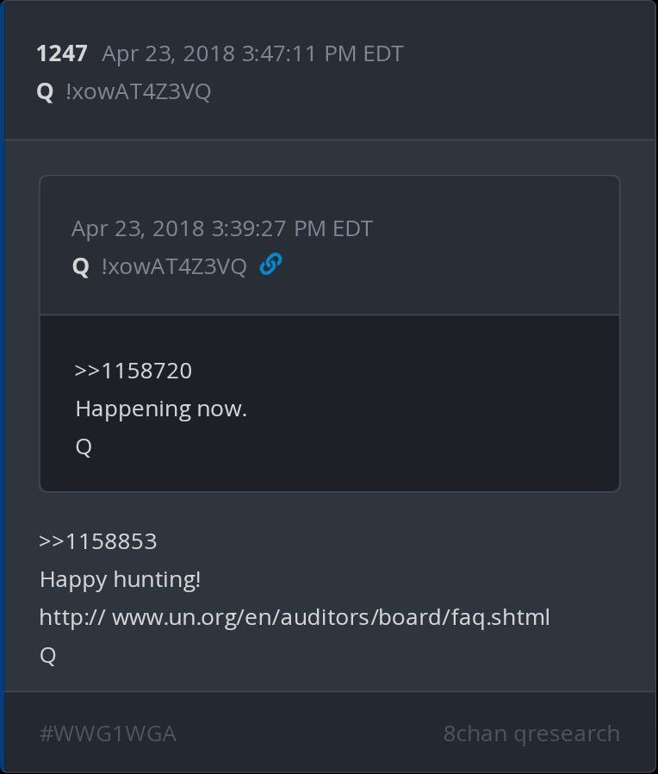Click the 'Happy hunting!' line

[x=120, y=579]
